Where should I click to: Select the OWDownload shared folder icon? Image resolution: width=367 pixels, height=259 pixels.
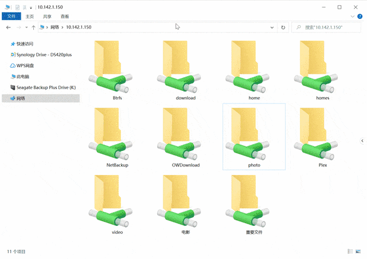tap(179, 134)
